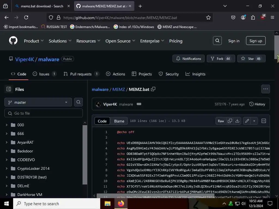Image resolution: width=279 pixels, height=209 pixels.
Task: Click the GitHub logo icon
Action: coord(13,41)
